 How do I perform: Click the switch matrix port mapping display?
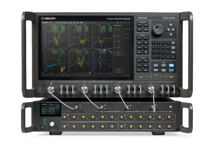[x=50, y=110]
